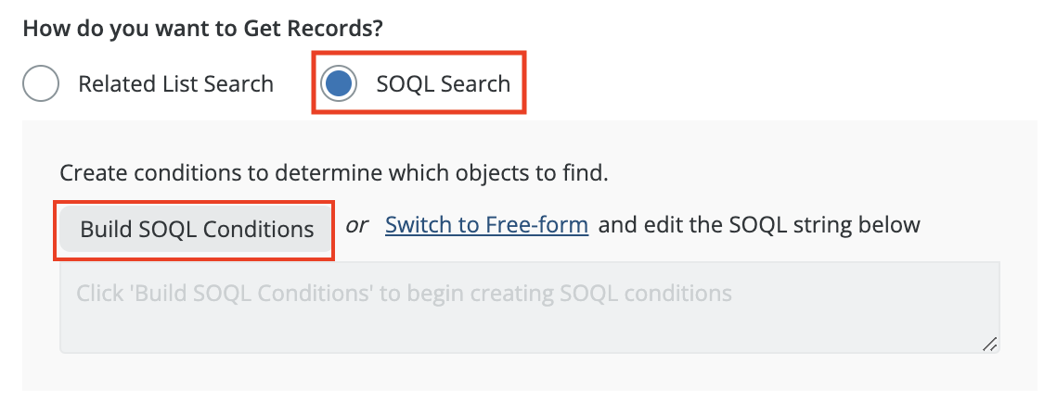Click the 'SOQL Search' label text
This screenshot has width=1044, height=402.
tap(443, 84)
